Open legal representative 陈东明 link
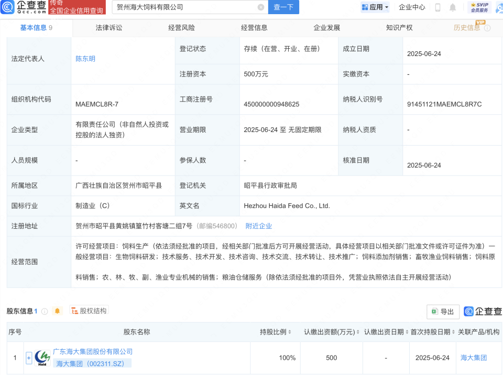The width and height of the screenshot is (503, 375). tap(85, 59)
